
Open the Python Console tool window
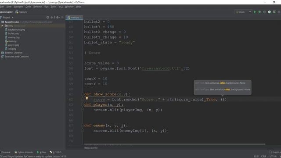click(x=23, y=152)
